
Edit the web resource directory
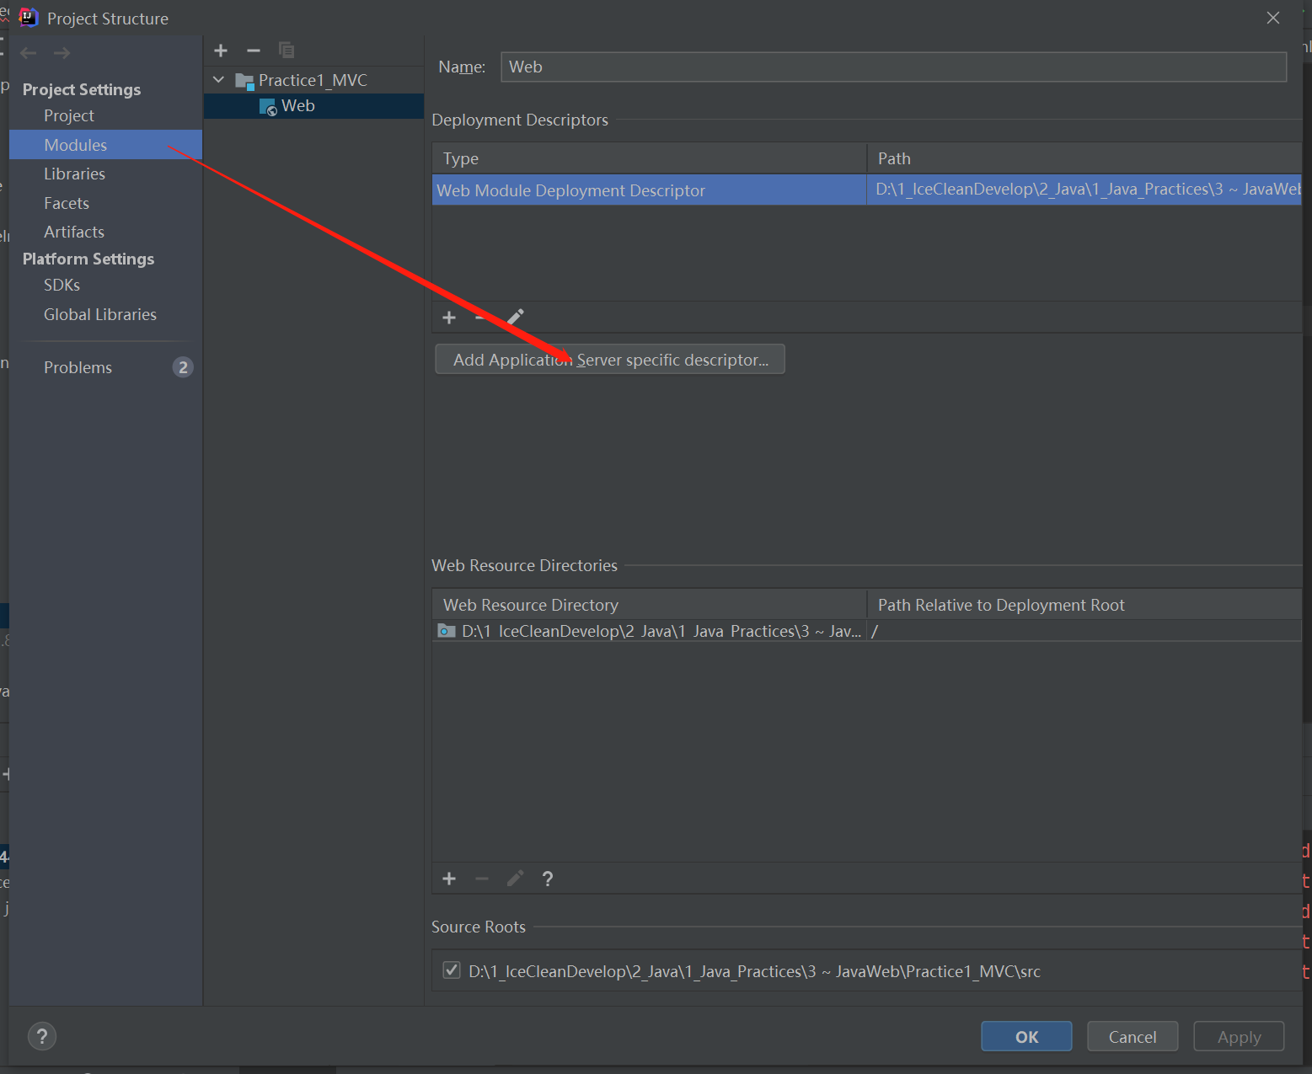(516, 879)
